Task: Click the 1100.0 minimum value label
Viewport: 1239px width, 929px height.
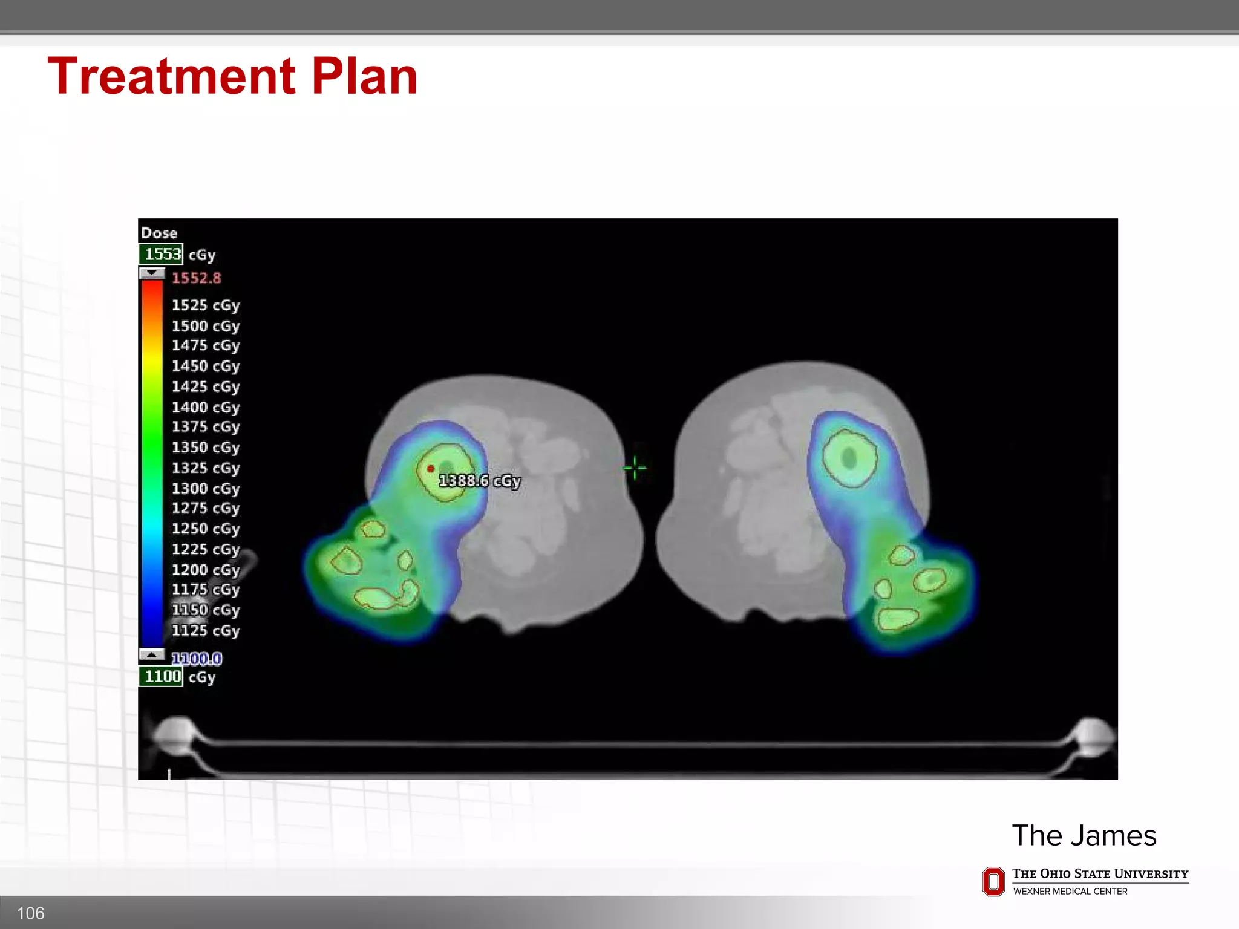Action: [197, 658]
